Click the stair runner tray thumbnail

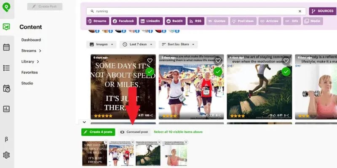(x=148, y=153)
